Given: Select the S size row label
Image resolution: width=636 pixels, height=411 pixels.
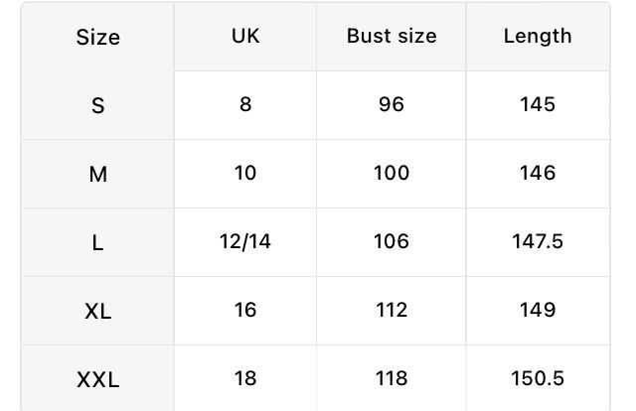Looking at the screenshot, I should tap(97, 105).
